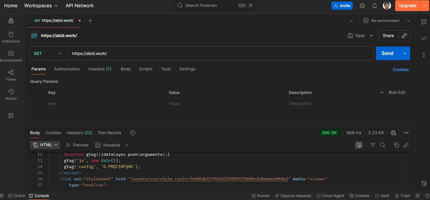430x200 pixels.
Task: Toggle word wrap in response viewer
Action: (359, 145)
